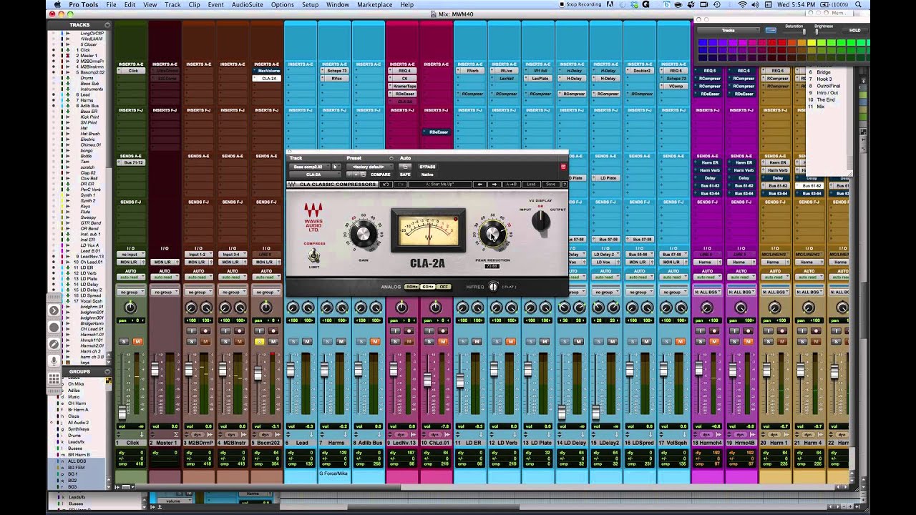This screenshot has height=515, width=916.
Task: Open the factory default preset dropdown
Action: (x=369, y=167)
